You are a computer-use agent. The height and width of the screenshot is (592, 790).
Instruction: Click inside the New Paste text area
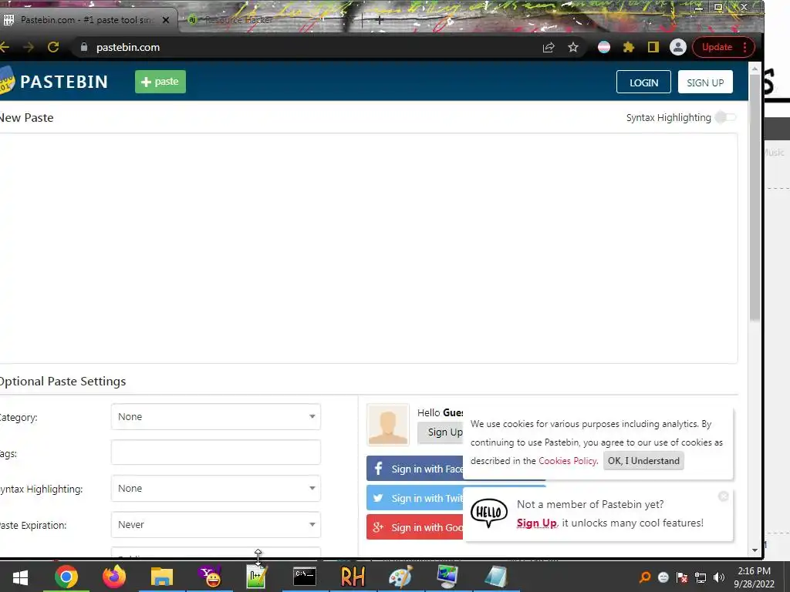[368, 247]
